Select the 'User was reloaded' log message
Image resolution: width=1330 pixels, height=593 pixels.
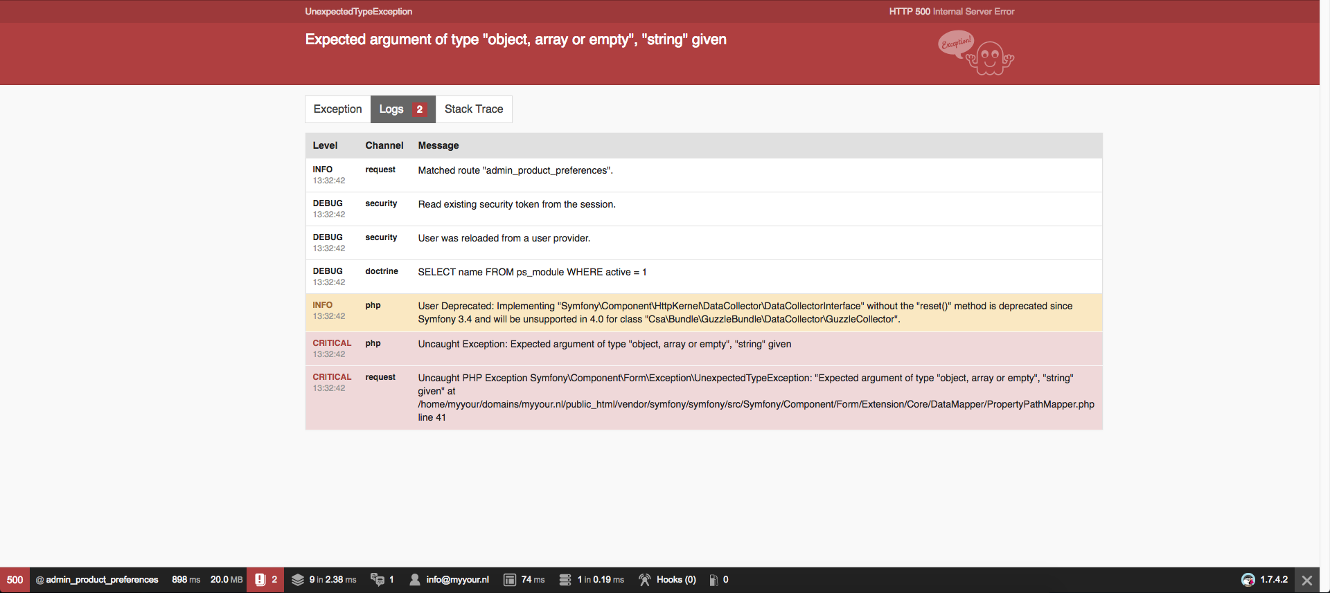504,238
